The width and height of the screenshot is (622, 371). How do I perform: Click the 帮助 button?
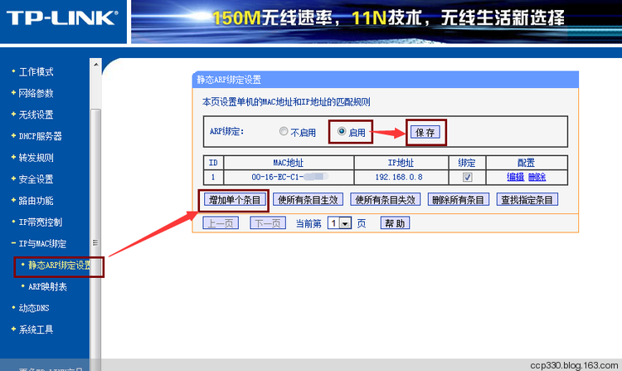[x=395, y=223]
